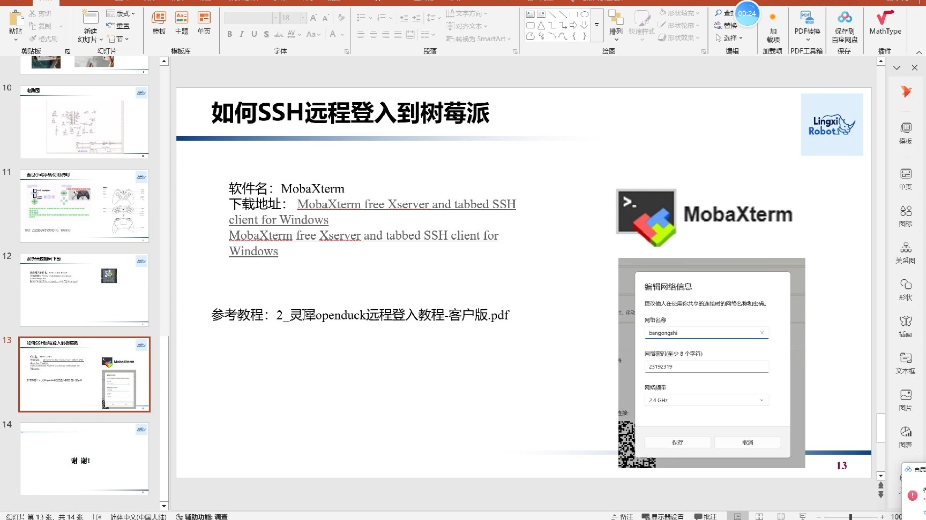Click the 辅助功能: 调查 accessibility status
The image size is (926, 520).
coord(201,516)
